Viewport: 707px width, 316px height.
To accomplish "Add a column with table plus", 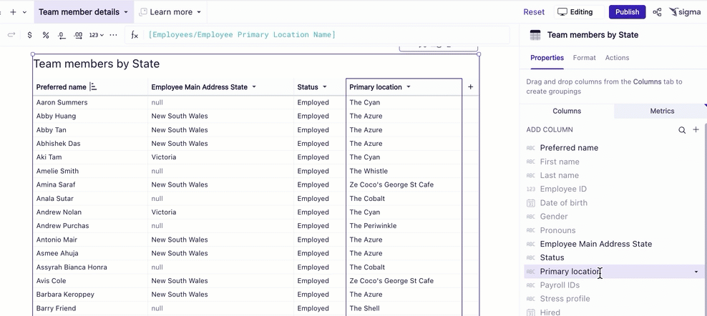I will coord(470,87).
